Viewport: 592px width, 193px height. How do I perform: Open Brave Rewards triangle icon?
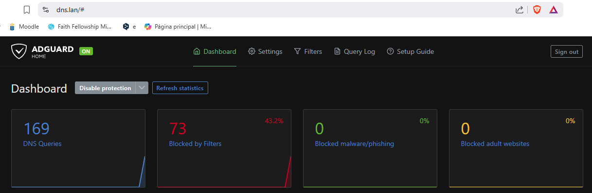point(553,10)
